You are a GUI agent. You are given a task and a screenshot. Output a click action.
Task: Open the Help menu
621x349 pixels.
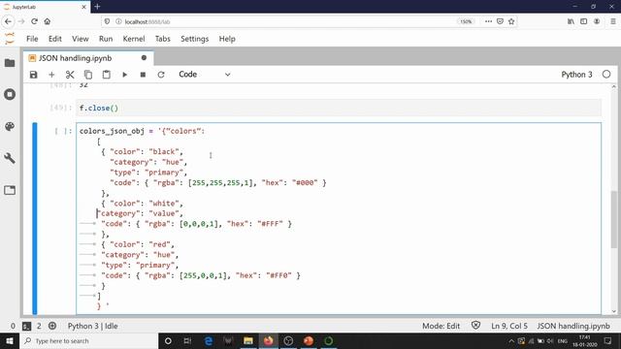(227, 39)
